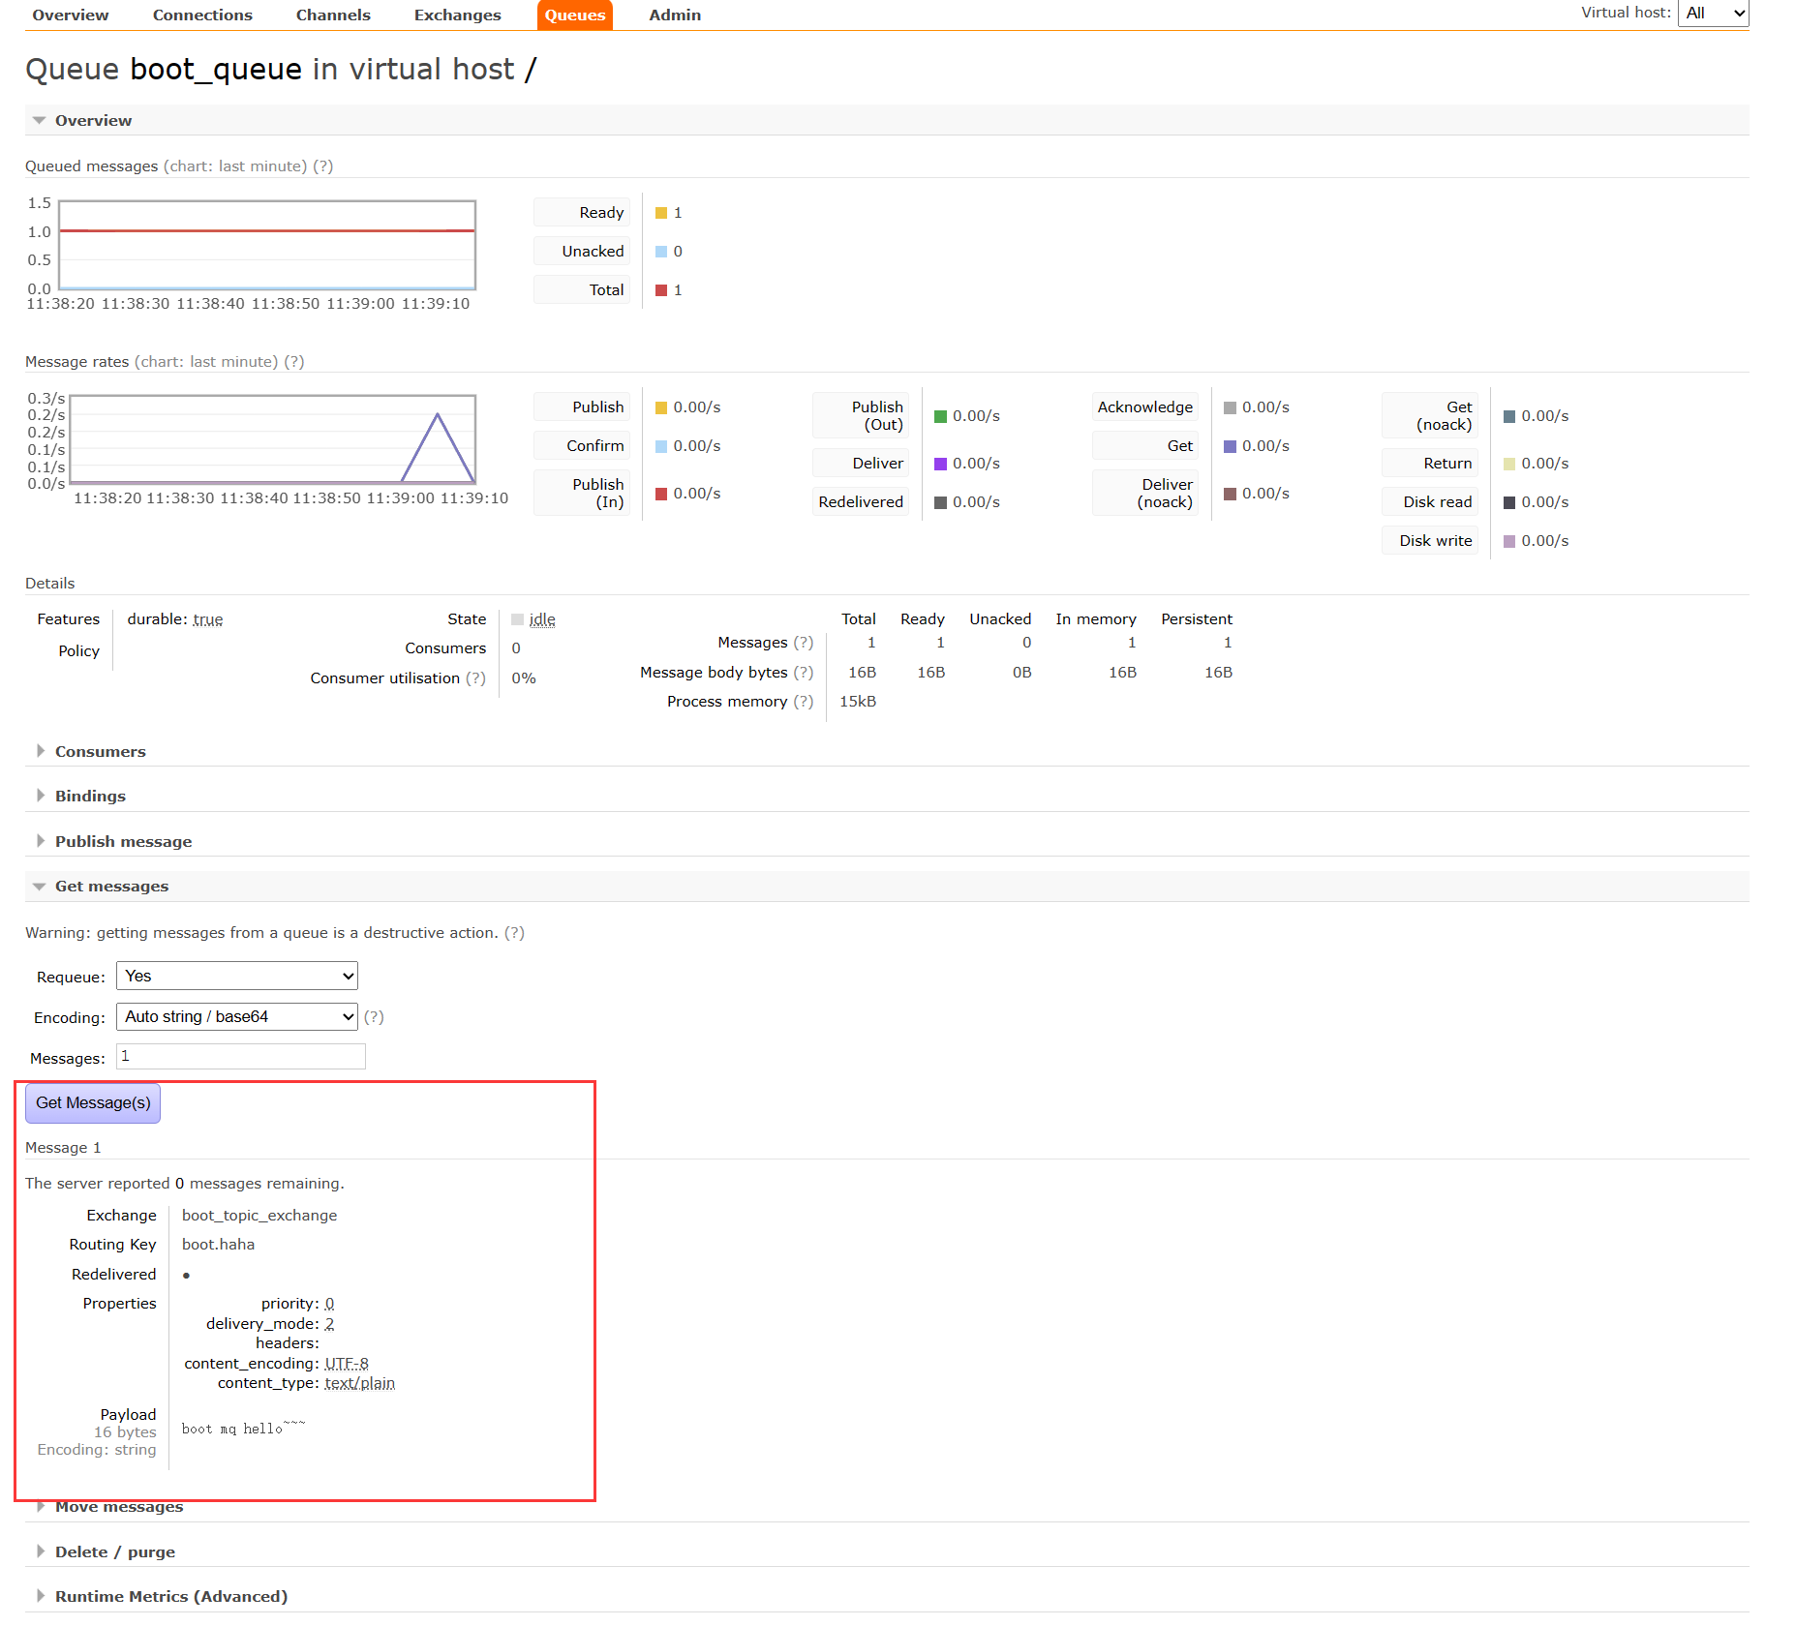Click the Messages count input field
This screenshot has height=1626, width=1796.
click(239, 1056)
